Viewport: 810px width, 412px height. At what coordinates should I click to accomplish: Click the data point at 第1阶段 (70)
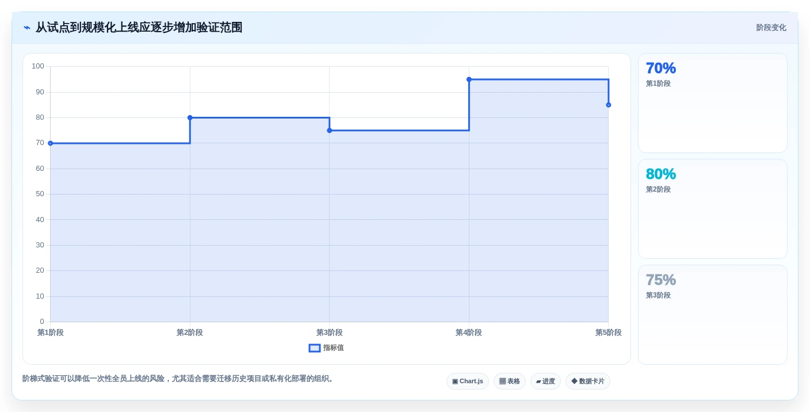point(51,143)
